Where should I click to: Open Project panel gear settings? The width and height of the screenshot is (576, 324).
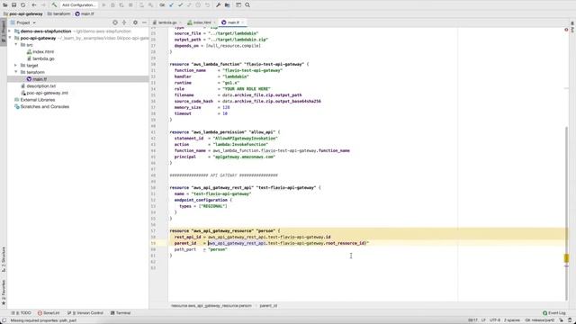(x=135, y=22)
